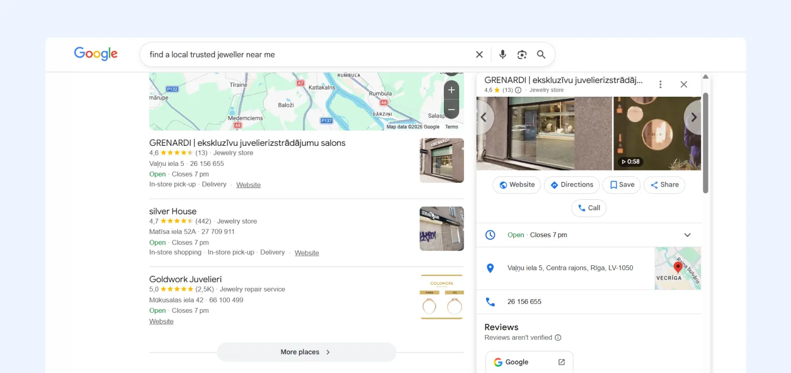This screenshot has width=791, height=373.
Task: Open info icon next to Reviews aren't verified
Action: coord(558,338)
